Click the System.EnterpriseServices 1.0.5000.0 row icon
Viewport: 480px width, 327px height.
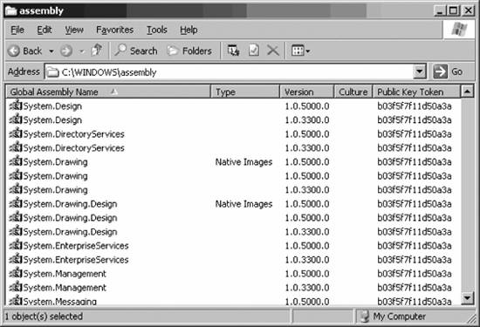click(x=16, y=245)
